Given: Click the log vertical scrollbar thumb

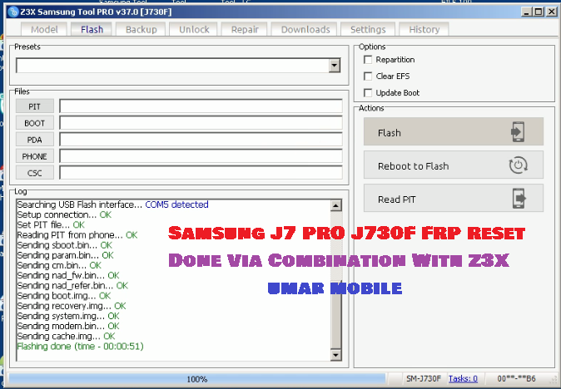Looking at the screenshot, I should coord(336,314).
